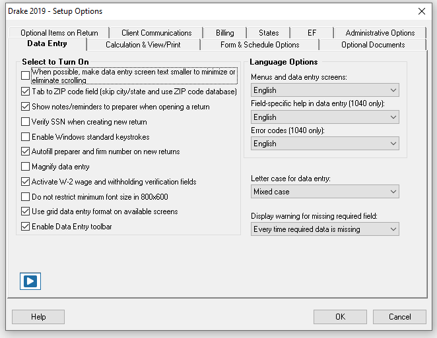
Task: Enable smaller data entry screen text option
Action: point(25,75)
